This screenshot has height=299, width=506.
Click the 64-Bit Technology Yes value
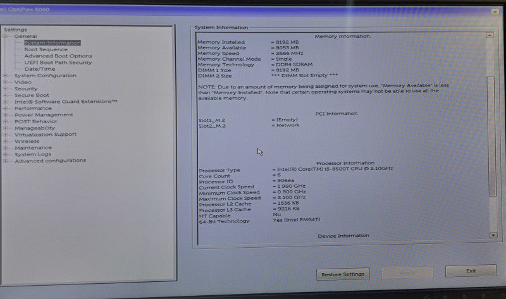tap(297, 219)
